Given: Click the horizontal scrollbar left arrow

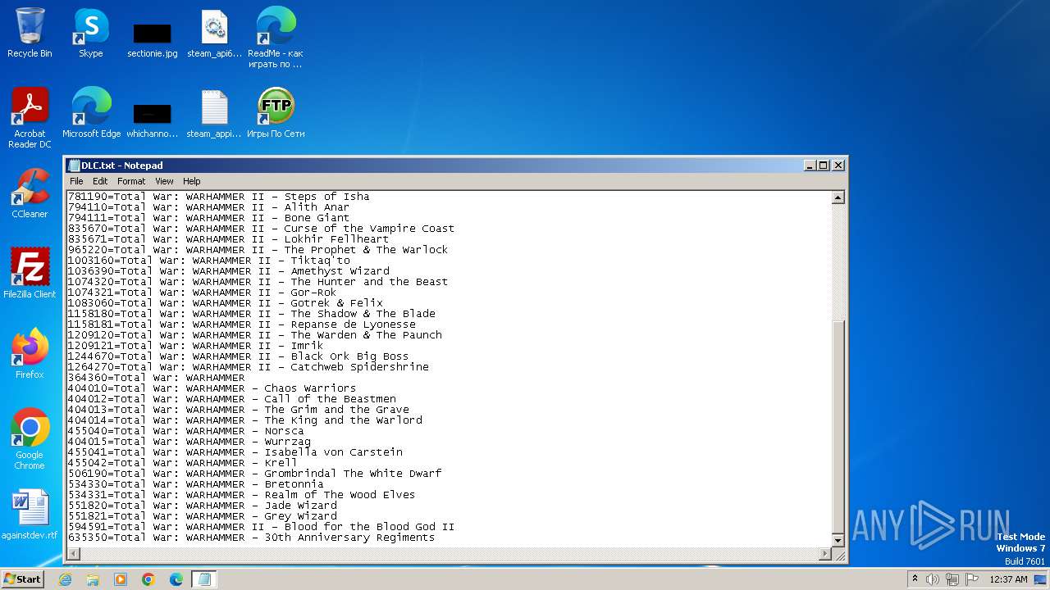Looking at the screenshot, I should coord(74,555).
